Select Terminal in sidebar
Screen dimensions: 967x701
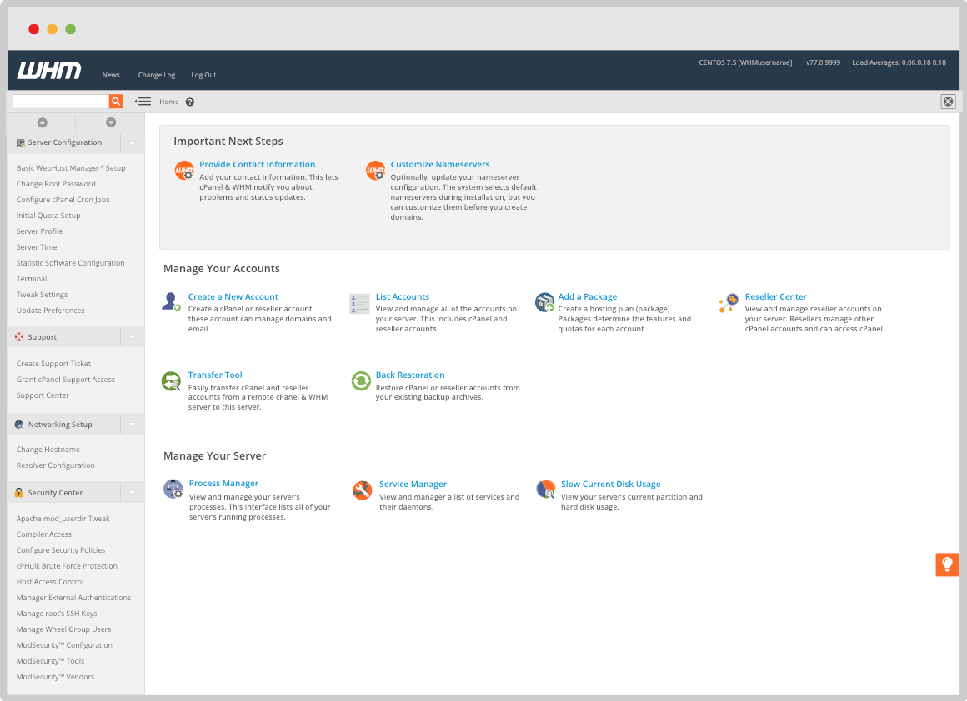[32, 279]
